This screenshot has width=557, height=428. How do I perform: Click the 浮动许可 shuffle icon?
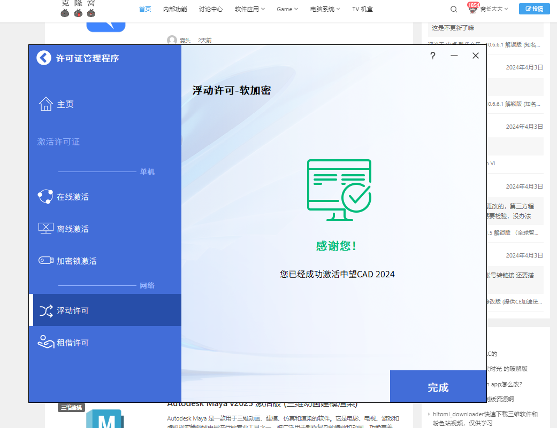coord(46,310)
